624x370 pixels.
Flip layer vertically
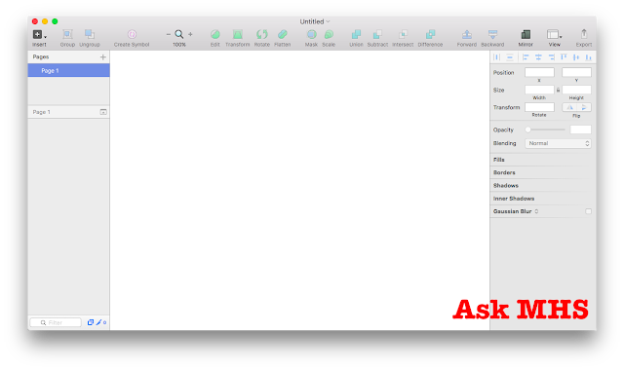pyautogui.click(x=584, y=107)
